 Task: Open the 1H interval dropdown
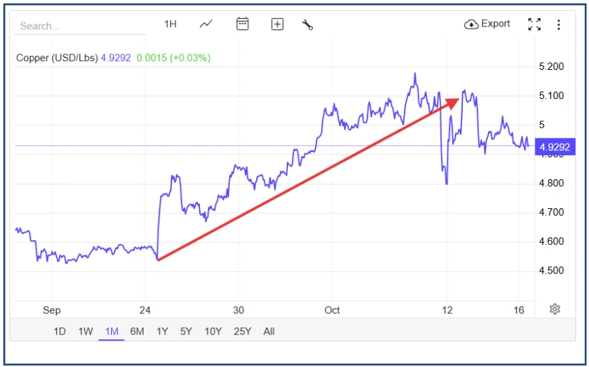coord(170,24)
